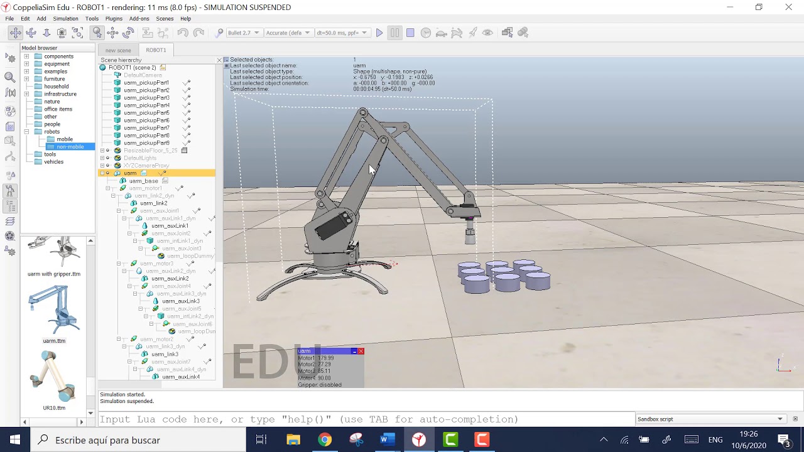Screen dimensions: 804x452
Task: Collapse the uarm node in scene hierarchy
Action: (x=102, y=173)
